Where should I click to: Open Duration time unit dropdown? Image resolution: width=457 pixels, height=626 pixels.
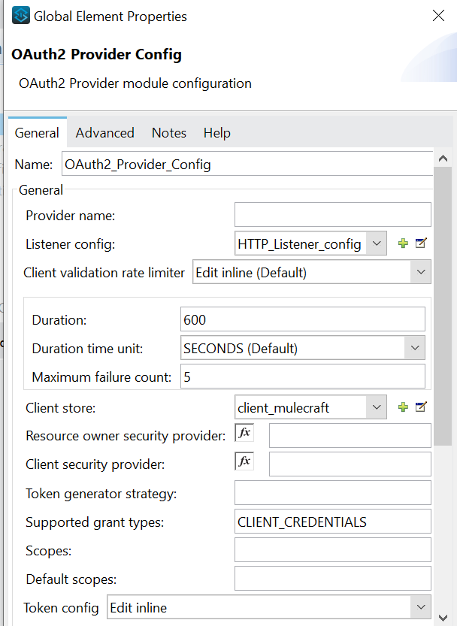click(x=414, y=348)
